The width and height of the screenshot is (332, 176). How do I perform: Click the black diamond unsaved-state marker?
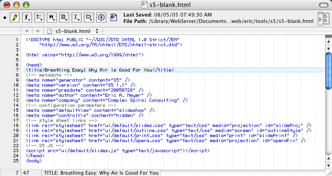(5, 18)
